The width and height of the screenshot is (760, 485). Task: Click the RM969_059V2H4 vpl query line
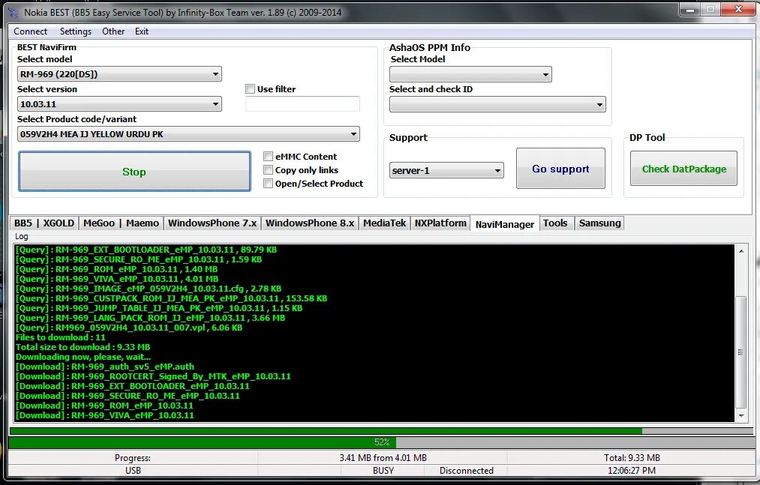tap(129, 328)
